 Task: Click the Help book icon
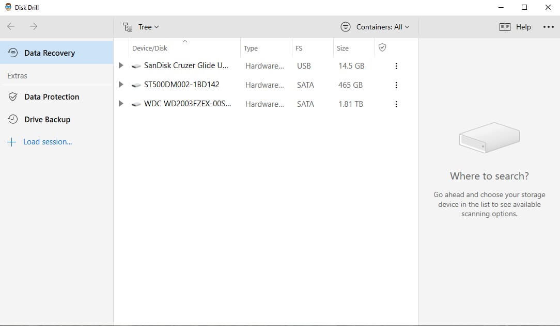(505, 27)
